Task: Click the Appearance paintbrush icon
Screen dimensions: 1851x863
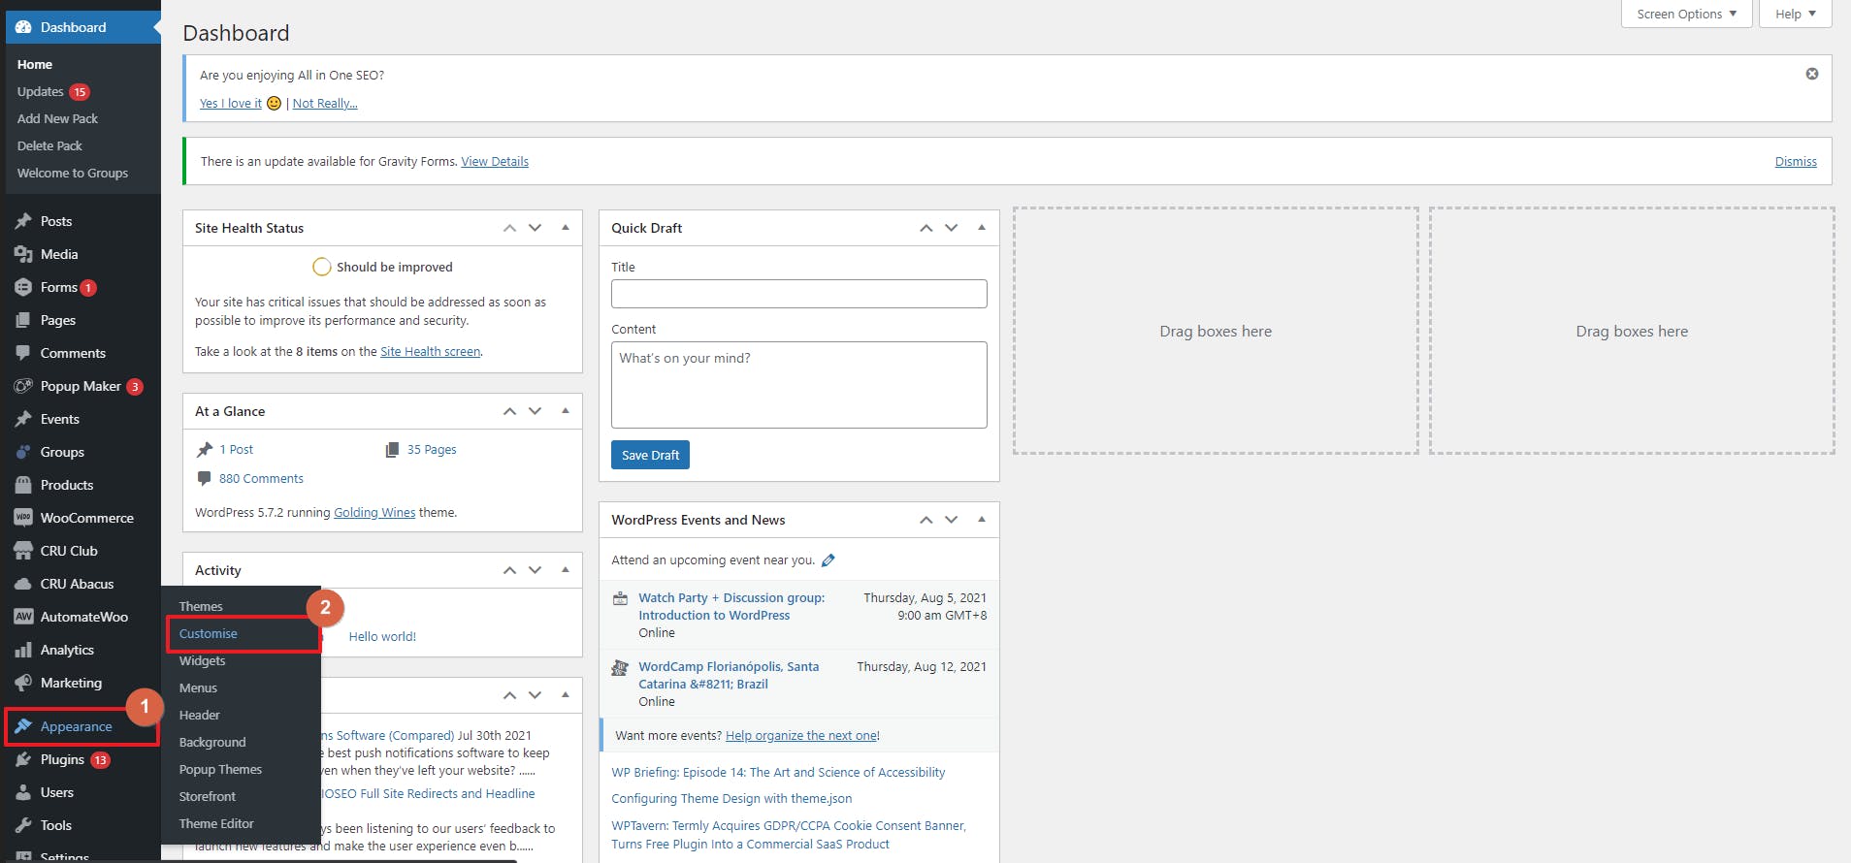Action: click(23, 726)
